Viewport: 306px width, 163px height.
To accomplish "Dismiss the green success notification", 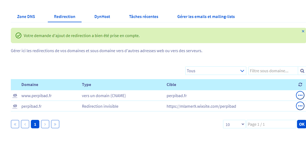I will click(x=303, y=31).
